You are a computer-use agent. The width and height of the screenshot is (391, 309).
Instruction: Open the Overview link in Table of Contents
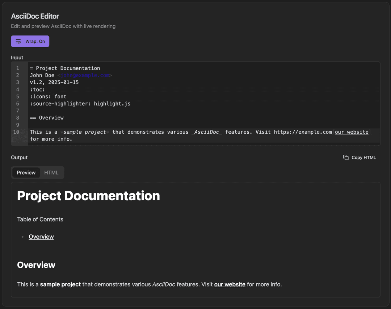[x=41, y=236]
